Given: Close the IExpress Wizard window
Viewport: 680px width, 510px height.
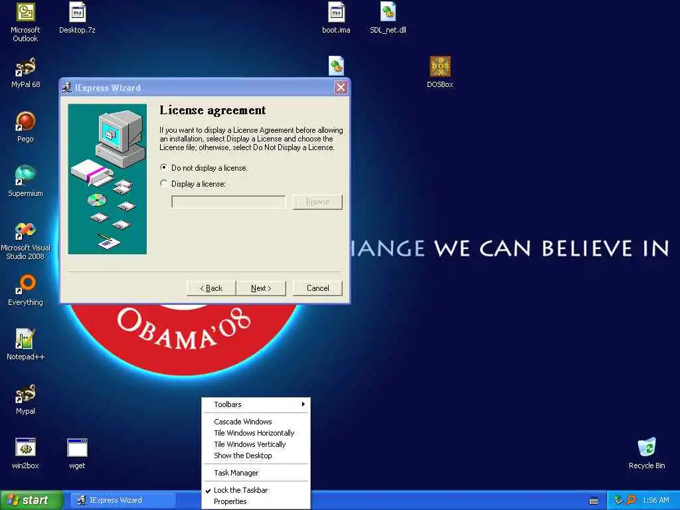Looking at the screenshot, I should 341,88.
